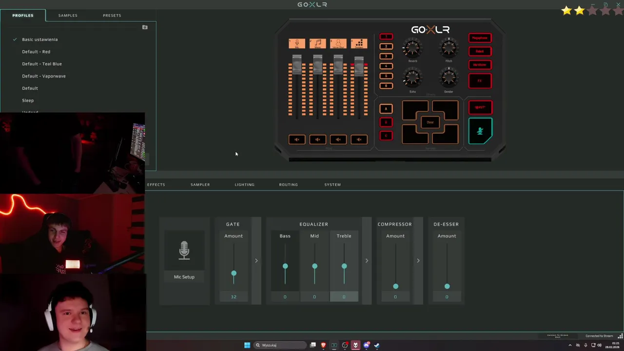The image size is (624, 351).
Task: Select effects preset button 5
Action: coord(386,76)
